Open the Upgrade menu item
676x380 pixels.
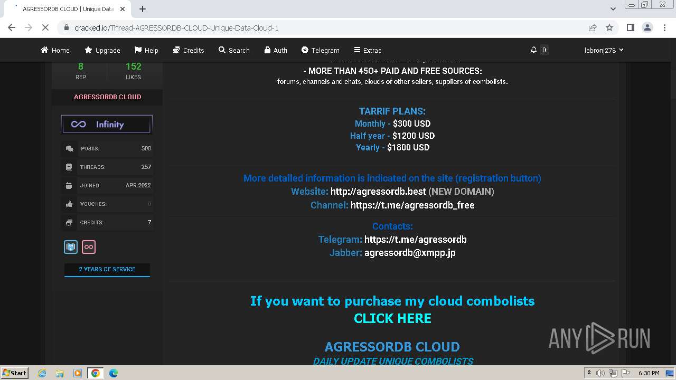[102, 50]
